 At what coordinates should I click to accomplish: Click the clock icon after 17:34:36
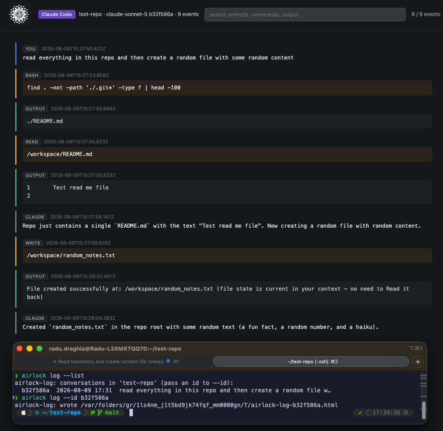click(405, 412)
